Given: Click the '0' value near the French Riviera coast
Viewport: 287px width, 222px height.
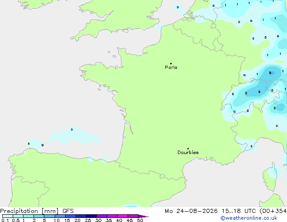Looking at the screenshot, I should point(251,146).
